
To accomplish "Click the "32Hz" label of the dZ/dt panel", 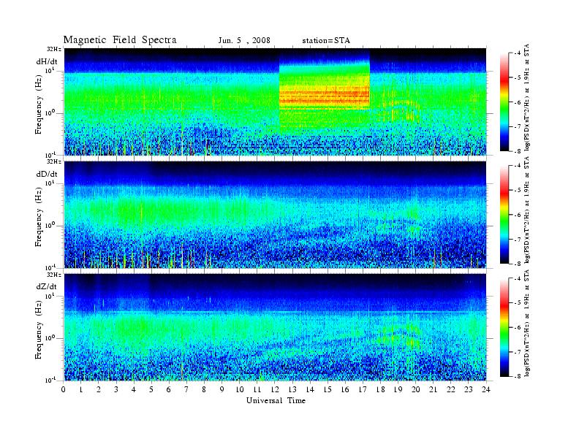I will [x=54, y=275].
